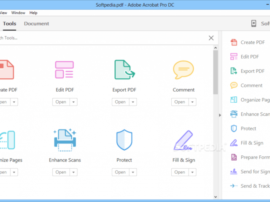Image resolution: width=270 pixels, height=202 pixels.
Task: Choose Prepare Form in the right sidebar
Action: (x=254, y=157)
